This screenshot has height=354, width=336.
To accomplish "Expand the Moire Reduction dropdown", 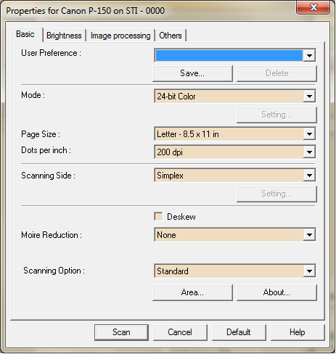I will [235, 235].
